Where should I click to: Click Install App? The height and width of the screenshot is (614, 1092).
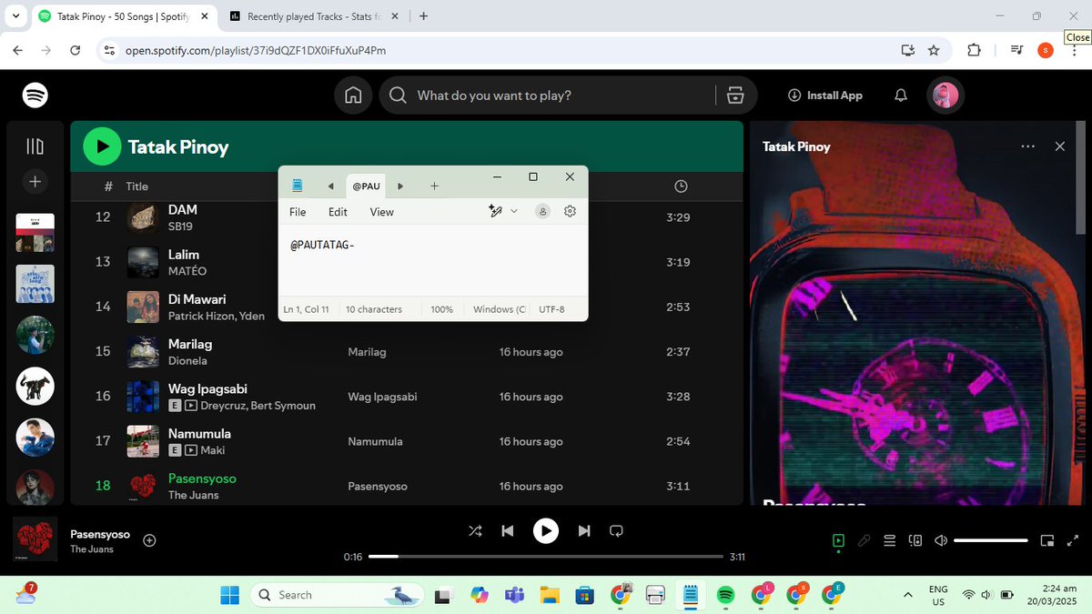click(824, 96)
